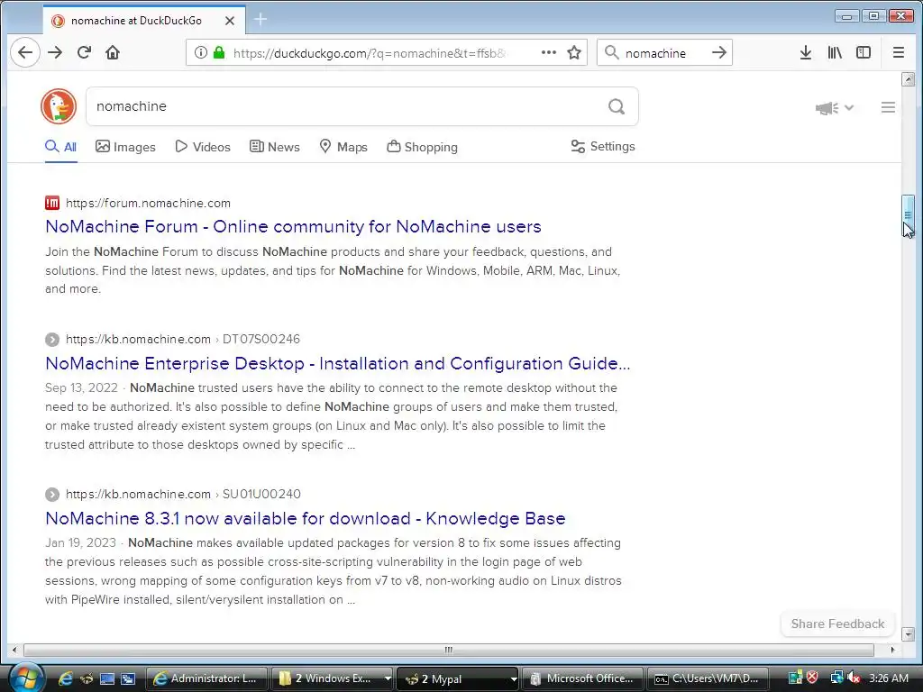Screen dimensions: 923x692
Task: Click the red shield security tray icon
Action: [812, 678]
